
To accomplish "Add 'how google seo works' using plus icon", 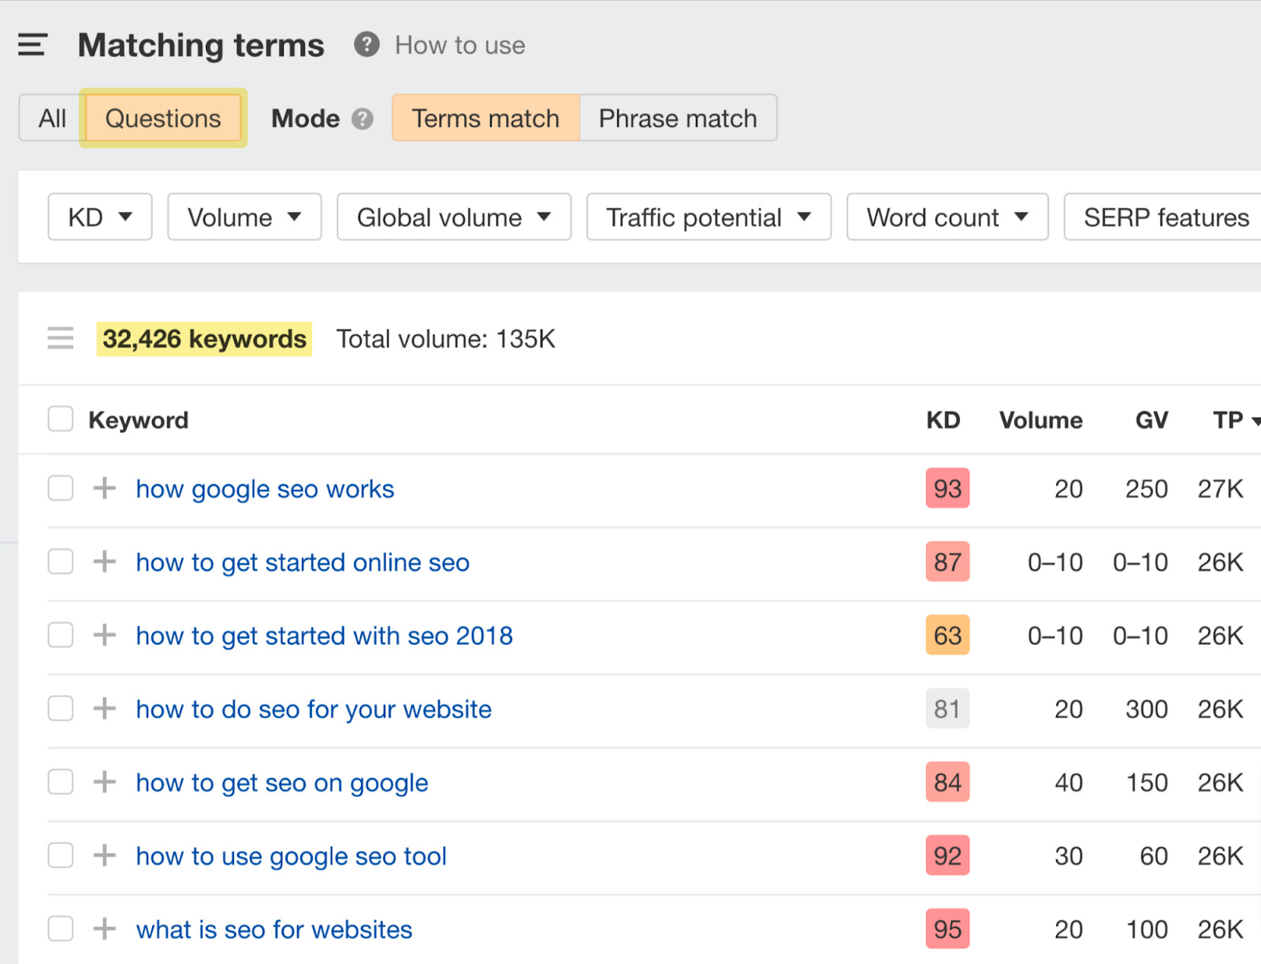I will [x=102, y=489].
